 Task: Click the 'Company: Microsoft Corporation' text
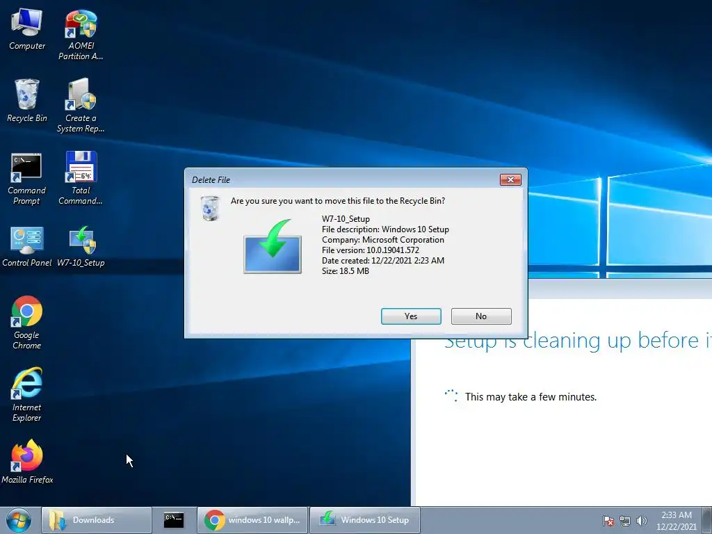(383, 240)
